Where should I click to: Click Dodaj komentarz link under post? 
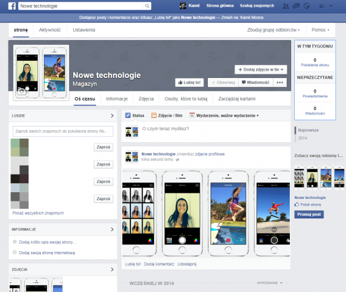(x=159, y=264)
